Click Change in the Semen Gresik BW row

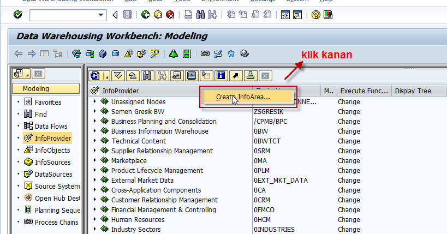tap(349, 111)
